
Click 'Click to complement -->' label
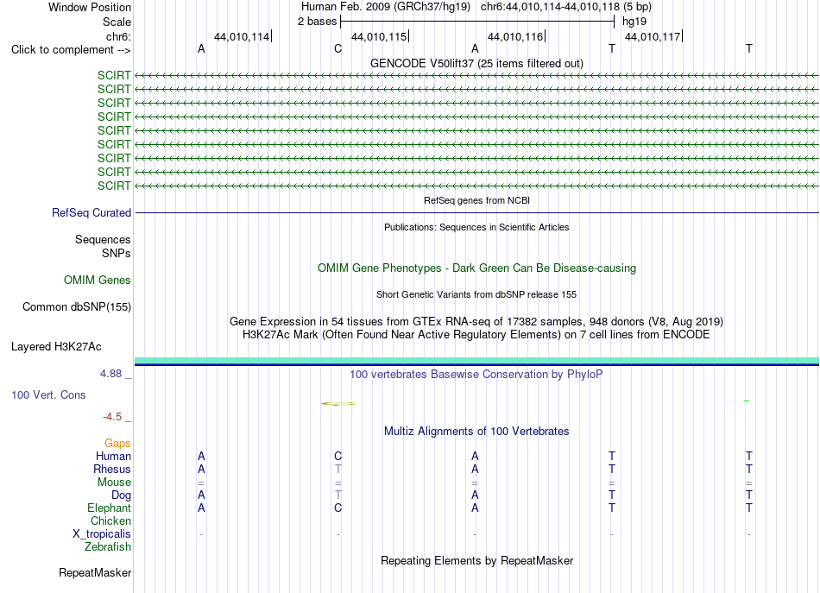click(x=71, y=50)
